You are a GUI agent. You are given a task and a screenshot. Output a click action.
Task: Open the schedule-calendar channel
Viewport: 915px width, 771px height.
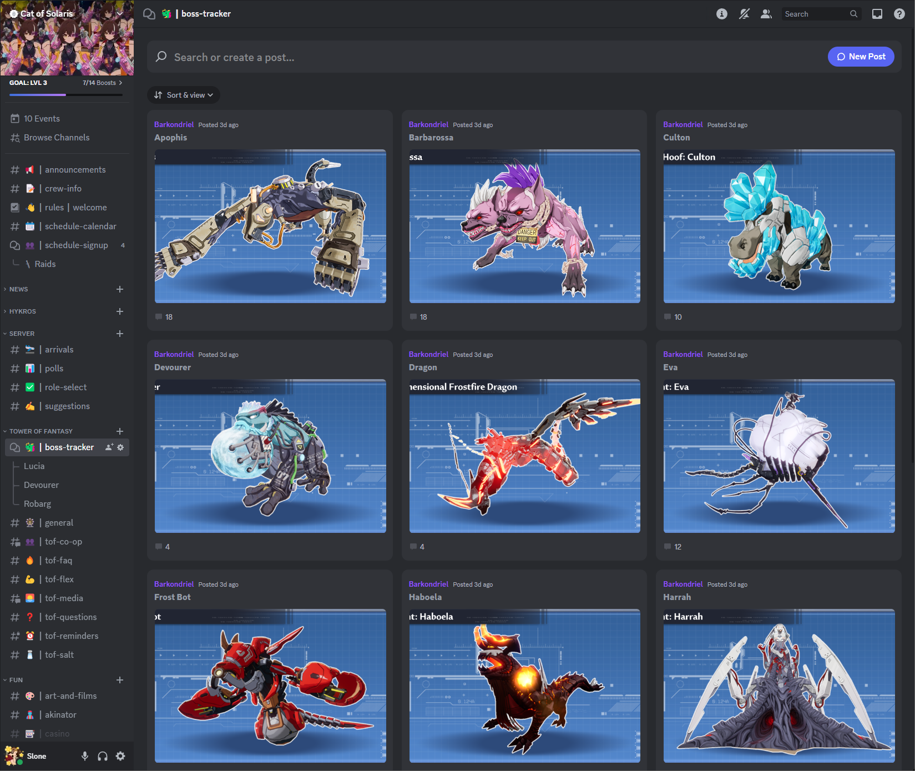click(x=67, y=226)
